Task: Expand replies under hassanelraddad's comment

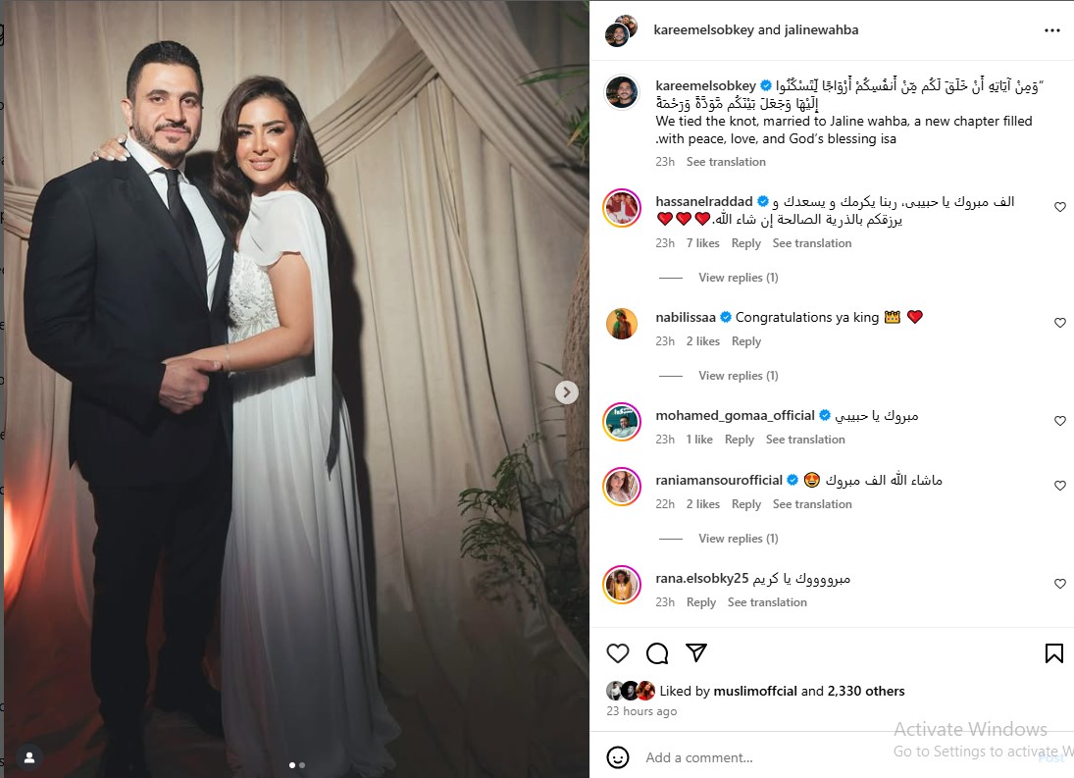Action: (x=738, y=278)
